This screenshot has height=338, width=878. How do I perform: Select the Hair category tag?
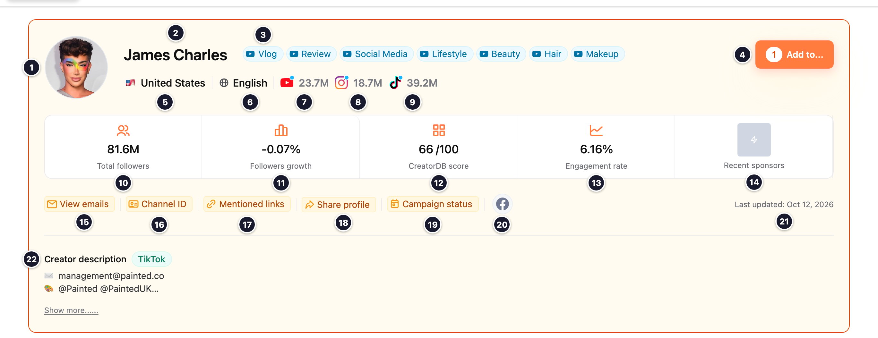coord(548,54)
